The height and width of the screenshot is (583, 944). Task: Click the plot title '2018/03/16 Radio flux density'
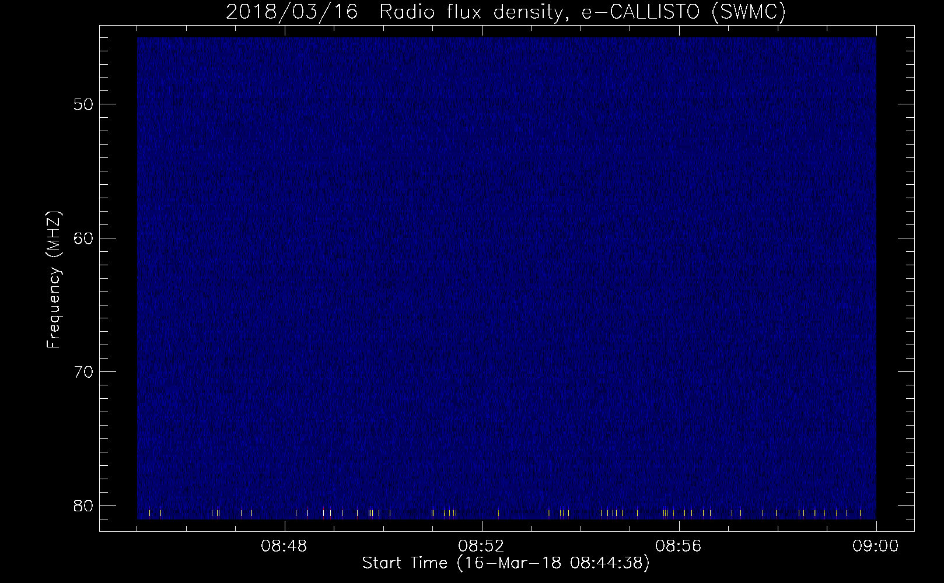pyautogui.click(x=506, y=12)
